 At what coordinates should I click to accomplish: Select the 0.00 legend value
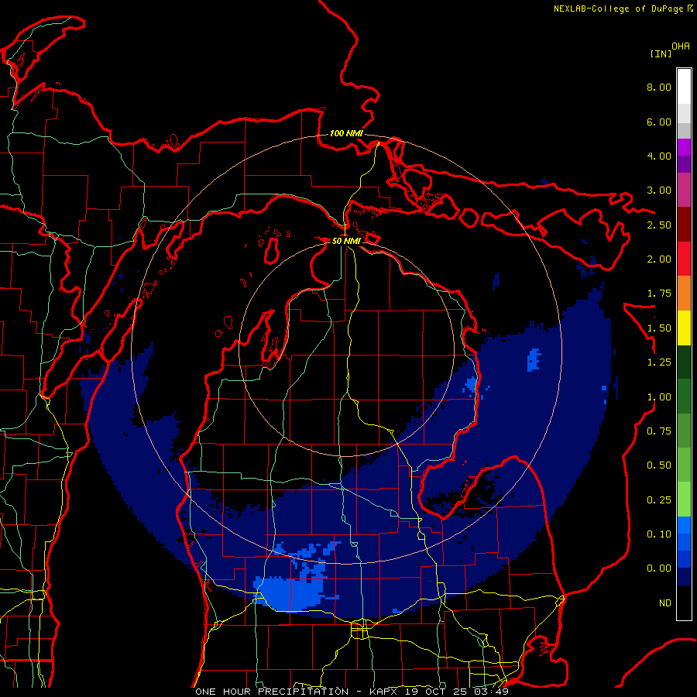659,568
